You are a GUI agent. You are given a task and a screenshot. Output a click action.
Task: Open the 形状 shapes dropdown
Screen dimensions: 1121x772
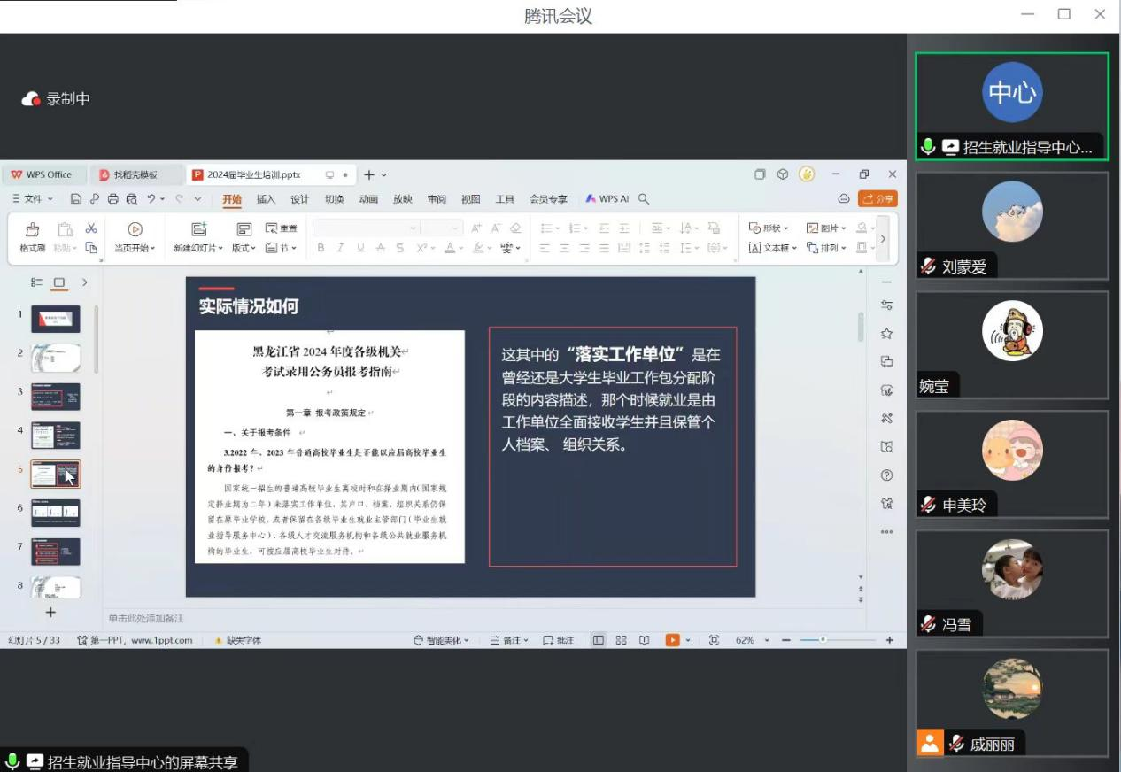tap(769, 228)
